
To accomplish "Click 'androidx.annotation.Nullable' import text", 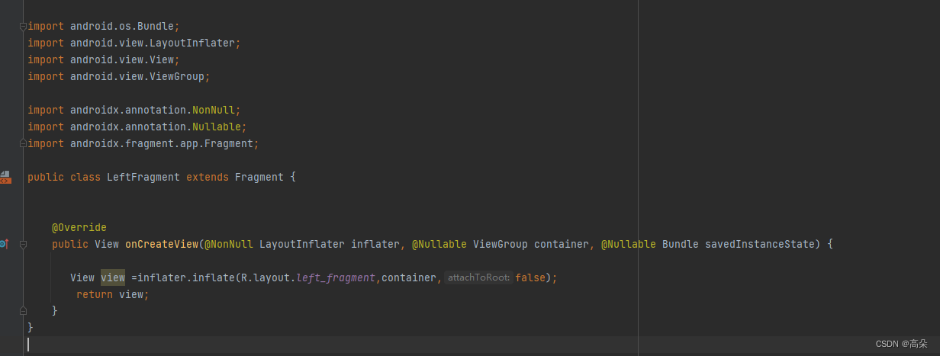I will pos(156,127).
